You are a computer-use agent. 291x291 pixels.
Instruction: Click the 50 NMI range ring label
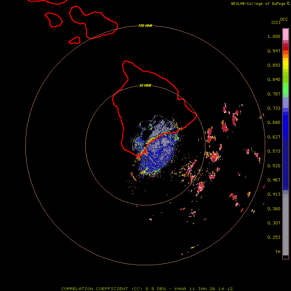[145, 85]
